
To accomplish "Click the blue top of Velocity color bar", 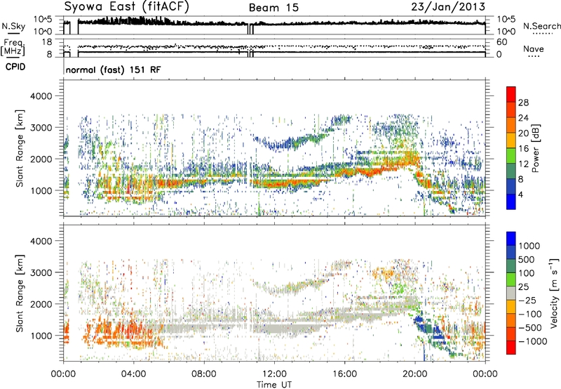I will (x=511, y=239).
